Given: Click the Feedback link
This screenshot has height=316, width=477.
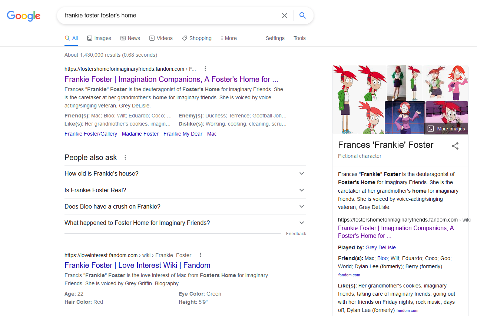Looking at the screenshot, I should 296,234.
